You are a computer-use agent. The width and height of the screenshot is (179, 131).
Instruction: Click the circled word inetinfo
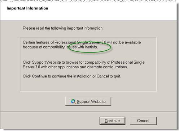coord(91,47)
